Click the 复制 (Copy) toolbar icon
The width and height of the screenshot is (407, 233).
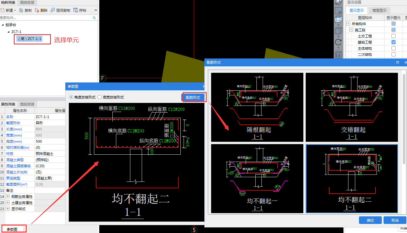[x=21, y=10]
